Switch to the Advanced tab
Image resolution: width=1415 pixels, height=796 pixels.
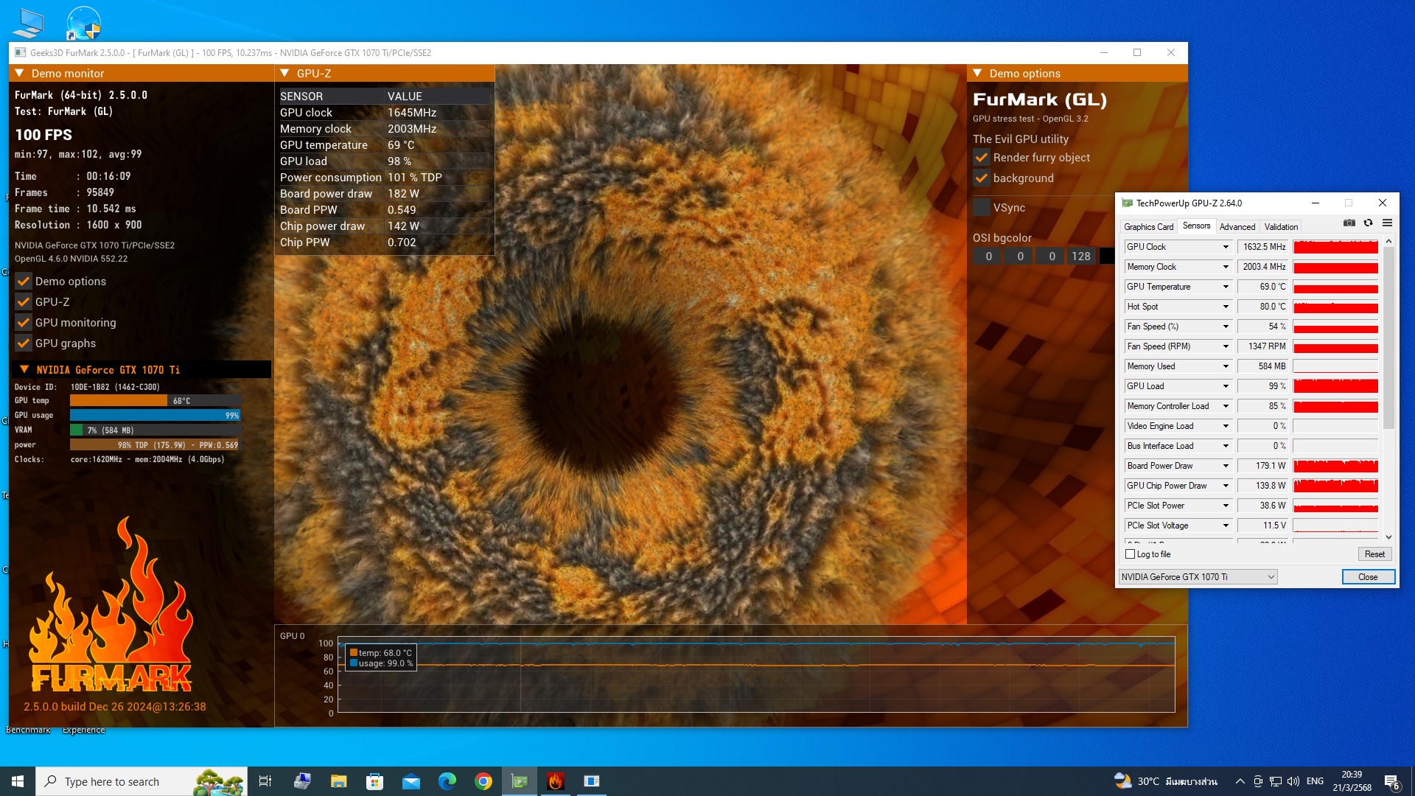coord(1237,227)
